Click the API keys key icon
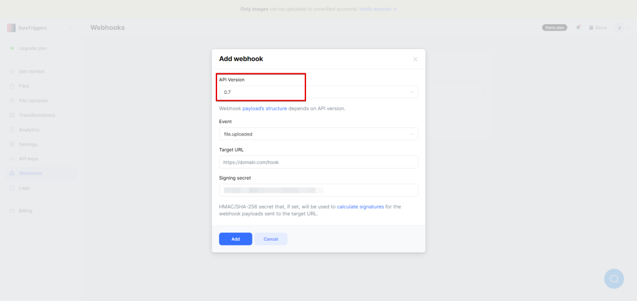This screenshot has height=301, width=637. (12, 159)
